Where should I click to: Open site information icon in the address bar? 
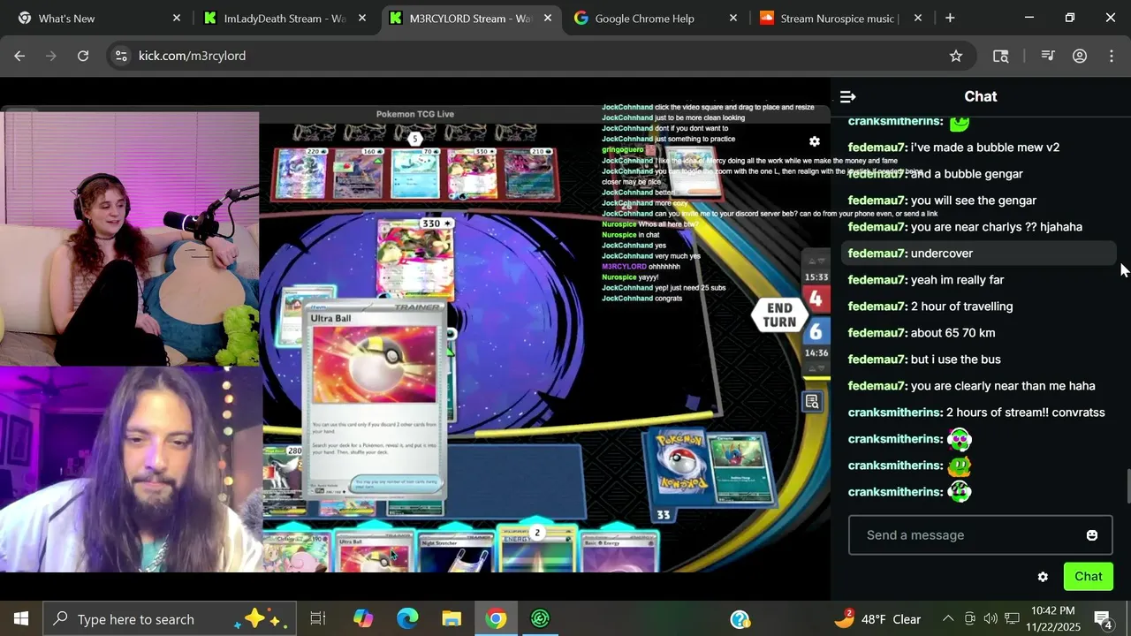click(x=121, y=56)
